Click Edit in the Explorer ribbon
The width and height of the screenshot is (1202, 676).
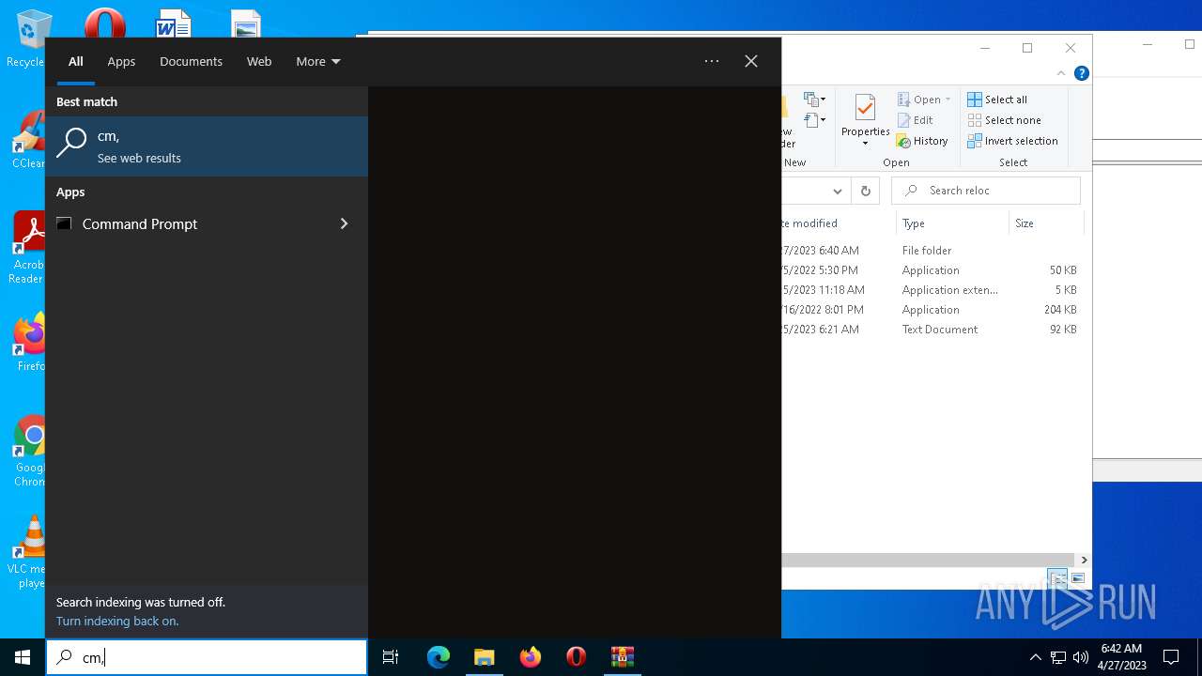(x=916, y=120)
